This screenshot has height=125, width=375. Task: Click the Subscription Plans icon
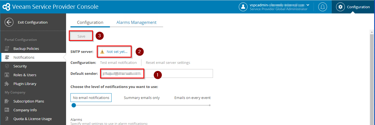tap(7, 101)
